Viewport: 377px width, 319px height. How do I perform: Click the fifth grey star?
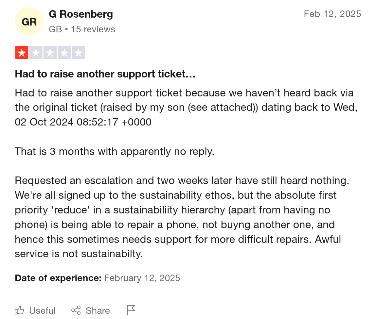[x=79, y=53]
